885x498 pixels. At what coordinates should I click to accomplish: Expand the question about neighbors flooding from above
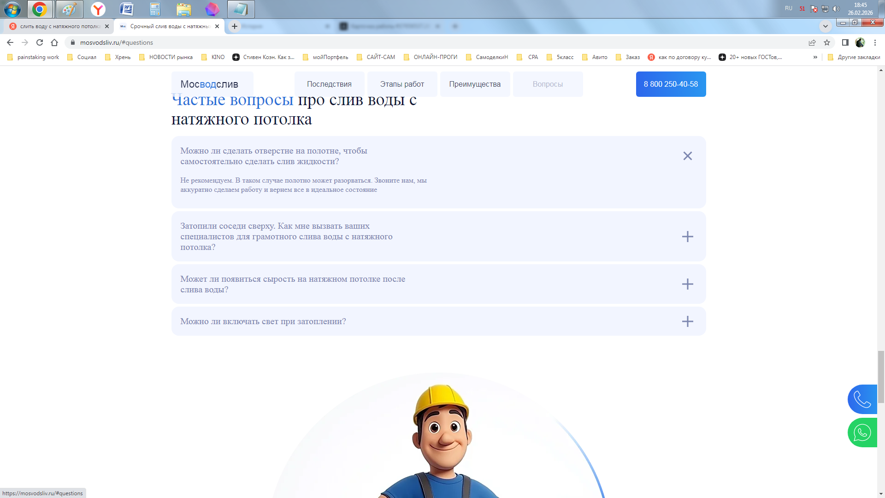(687, 237)
